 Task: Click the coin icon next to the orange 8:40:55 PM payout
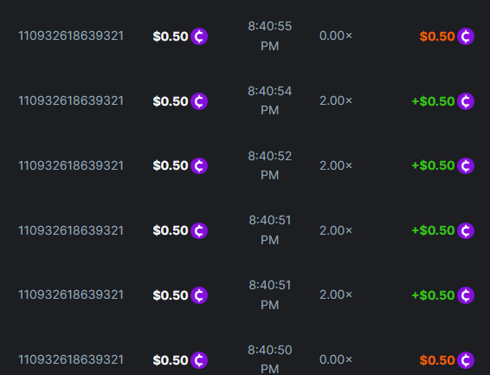[466, 36]
